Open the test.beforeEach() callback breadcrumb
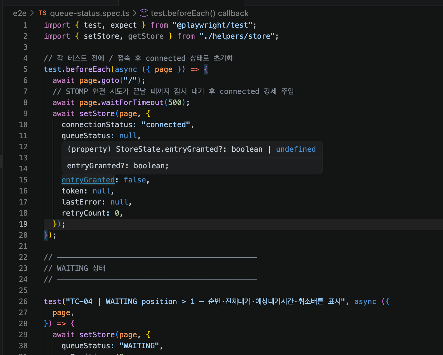The height and width of the screenshot is (355, 443). 199,13
